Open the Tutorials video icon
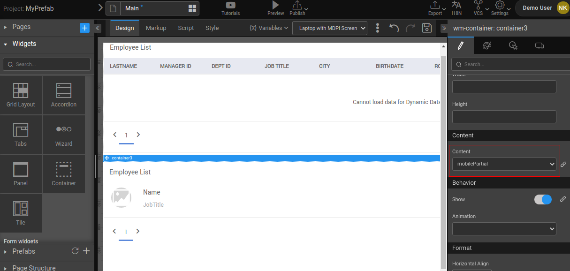This screenshot has width=570, height=271. point(230,5)
